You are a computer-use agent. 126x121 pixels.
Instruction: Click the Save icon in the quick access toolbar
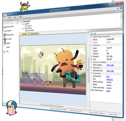coord(8,14)
